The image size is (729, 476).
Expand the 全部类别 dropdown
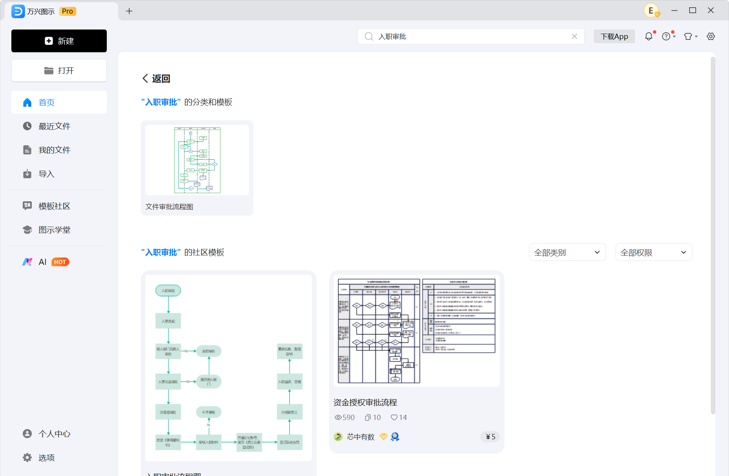click(x=567, y=252)
